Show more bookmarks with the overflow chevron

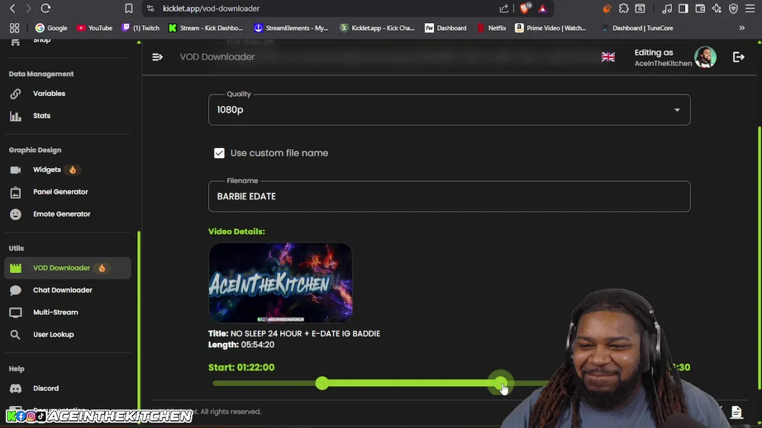coord(742,28)
